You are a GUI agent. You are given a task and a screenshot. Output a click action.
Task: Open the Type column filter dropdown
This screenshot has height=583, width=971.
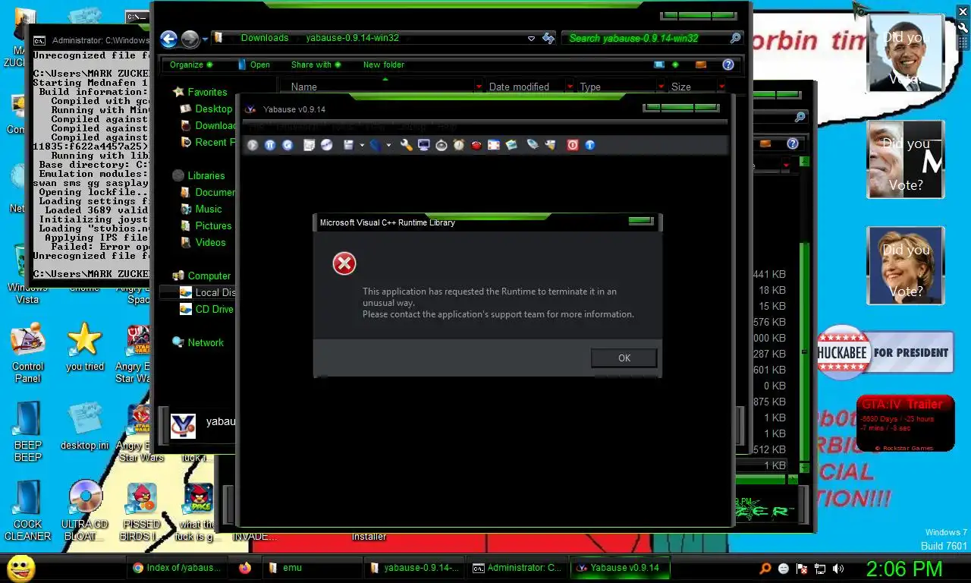point(661,87)
